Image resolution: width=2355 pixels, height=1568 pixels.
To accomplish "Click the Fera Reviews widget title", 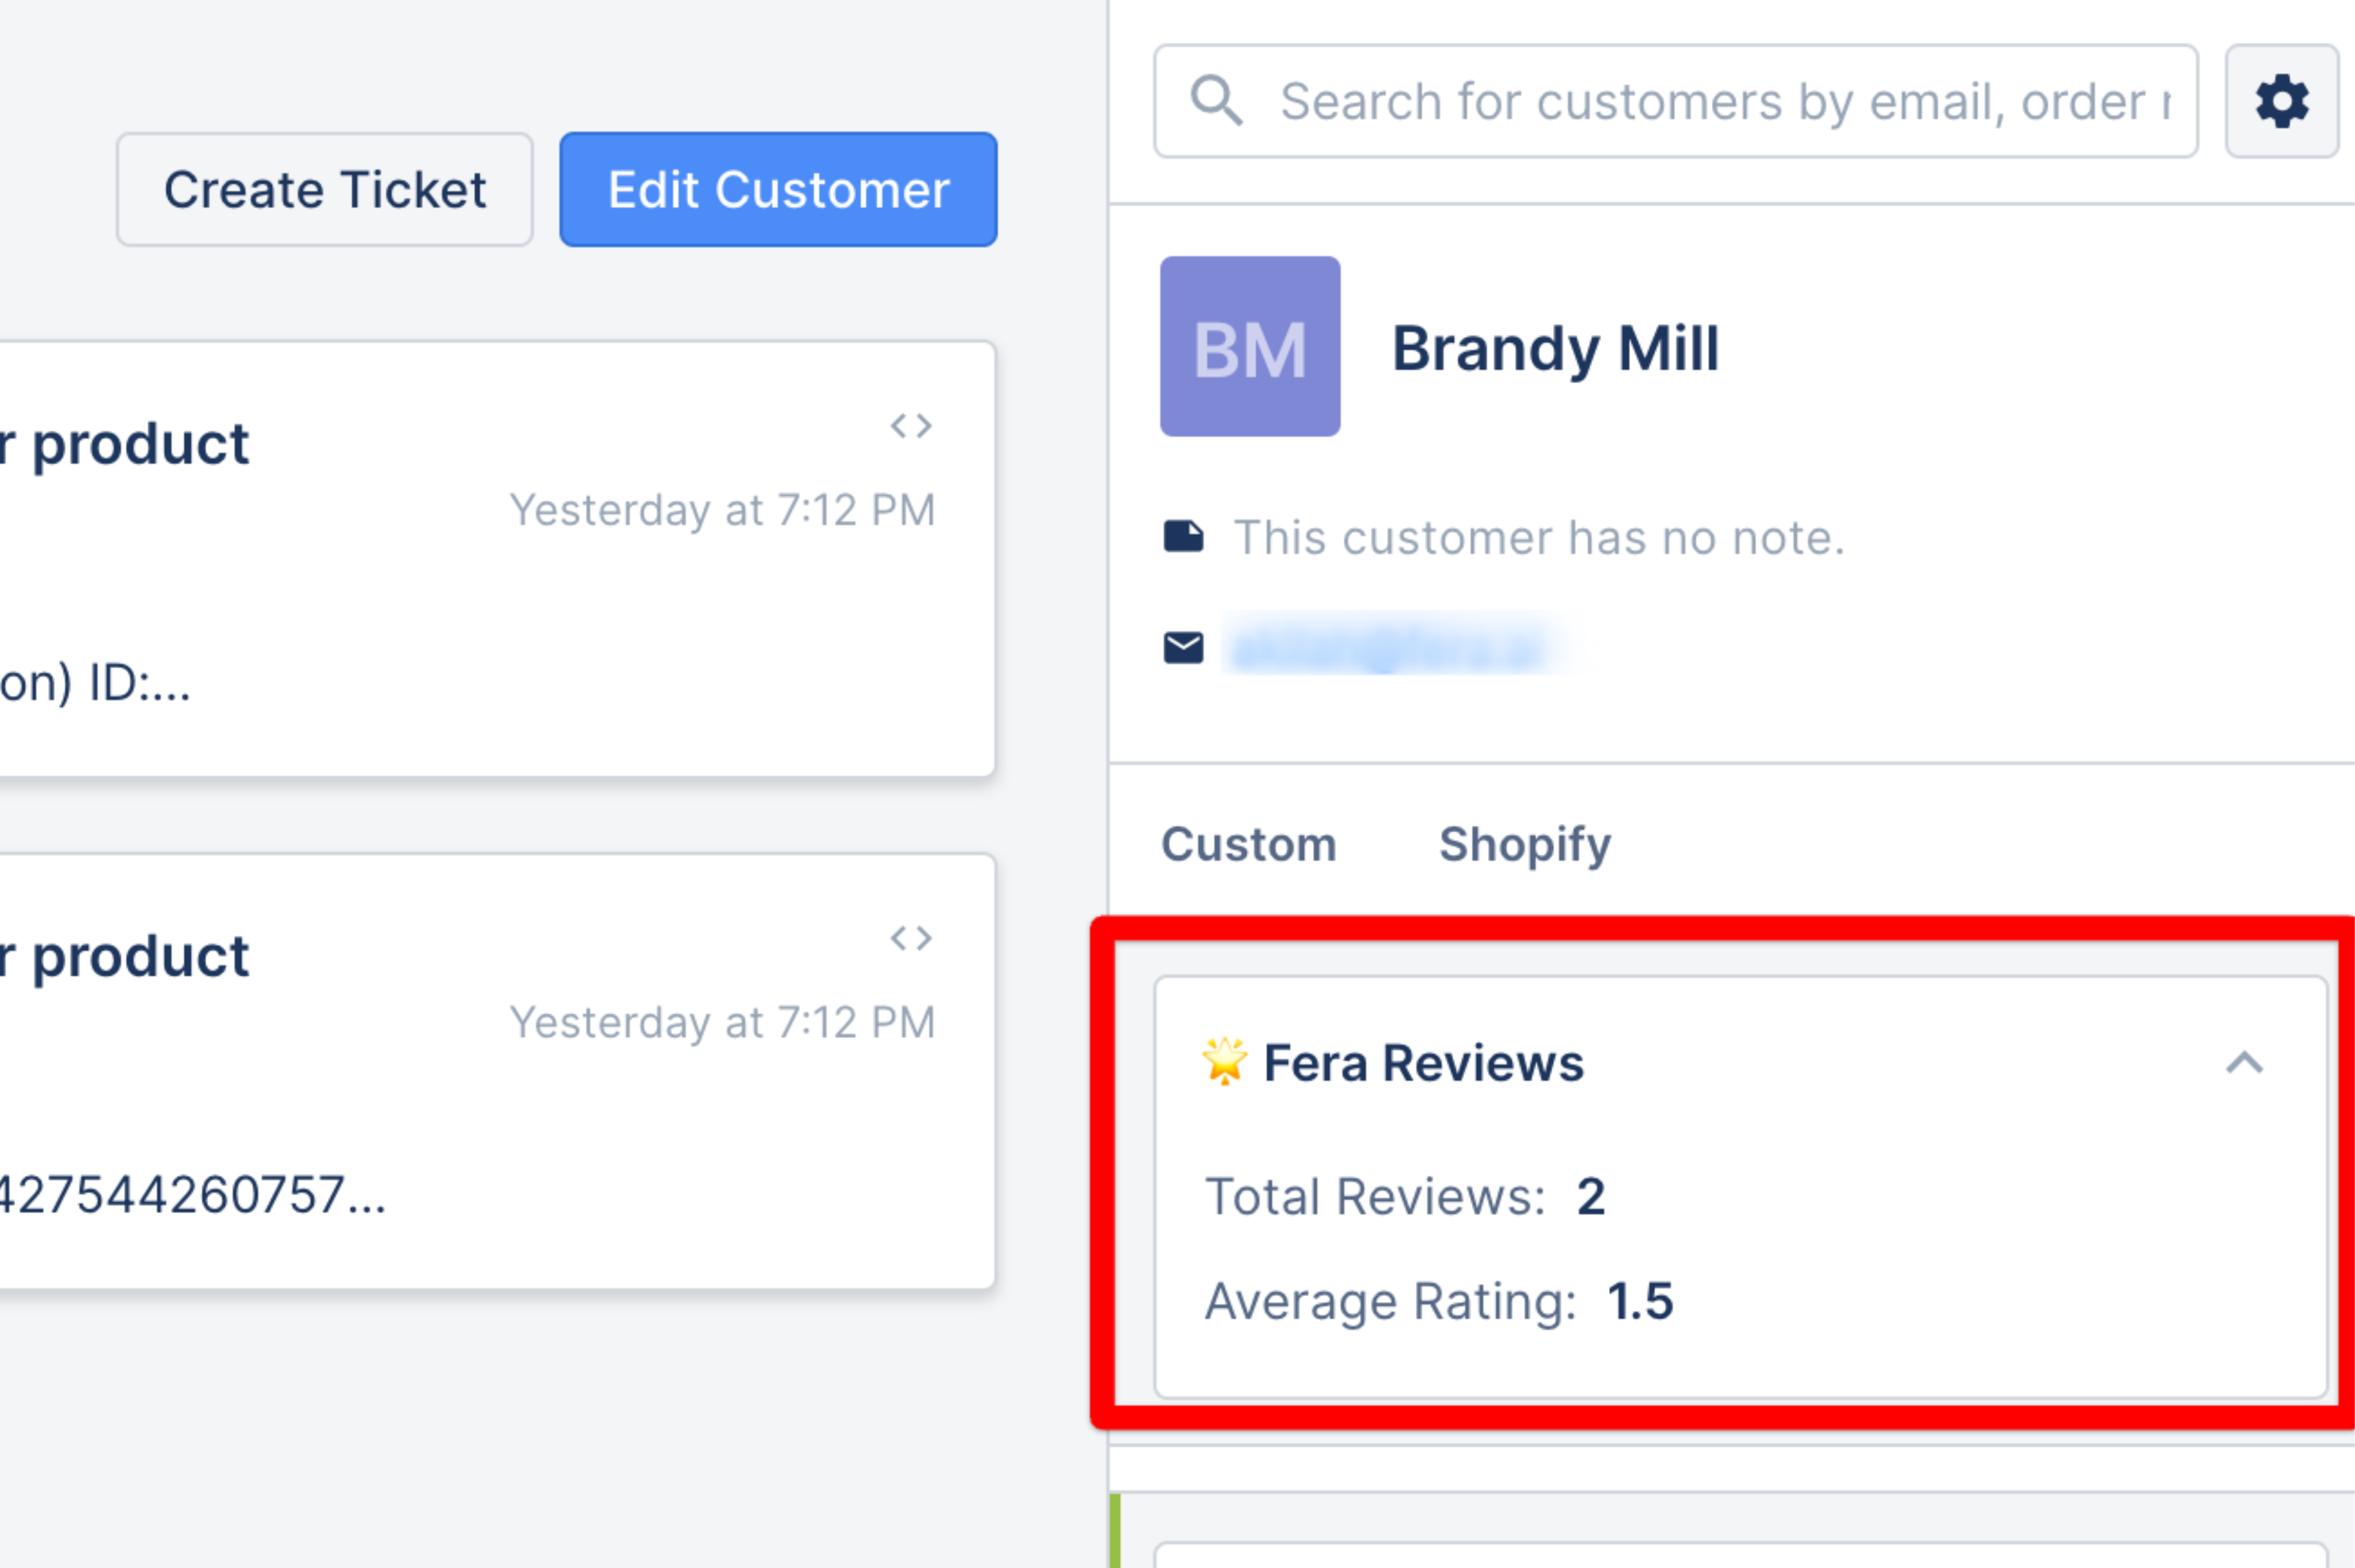I will point(1423,1063).
